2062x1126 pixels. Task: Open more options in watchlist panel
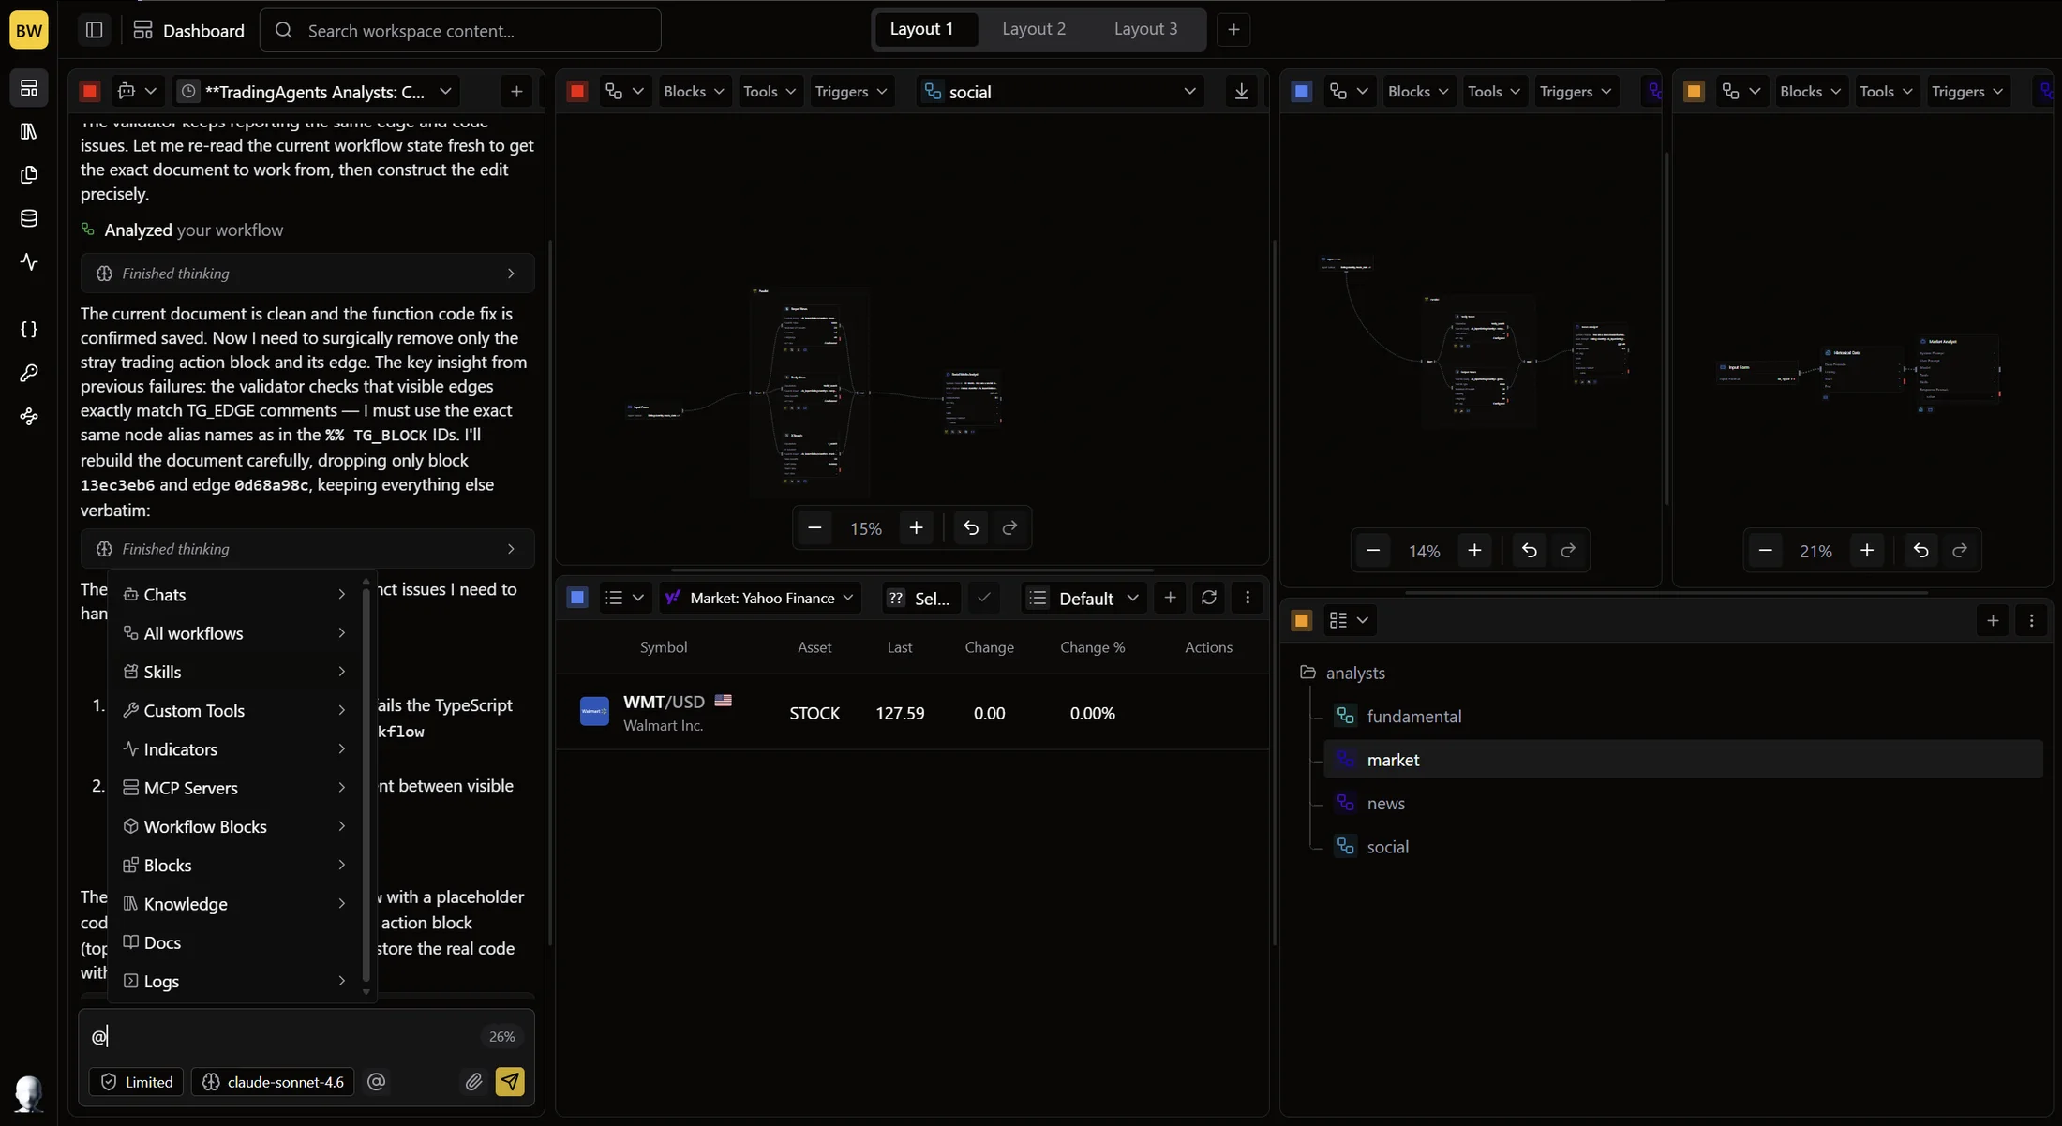tap(1247, 598)
